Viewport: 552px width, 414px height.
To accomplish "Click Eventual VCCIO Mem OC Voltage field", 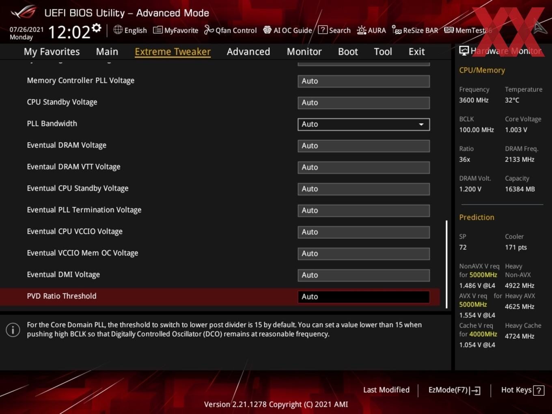I will (364, 253).
